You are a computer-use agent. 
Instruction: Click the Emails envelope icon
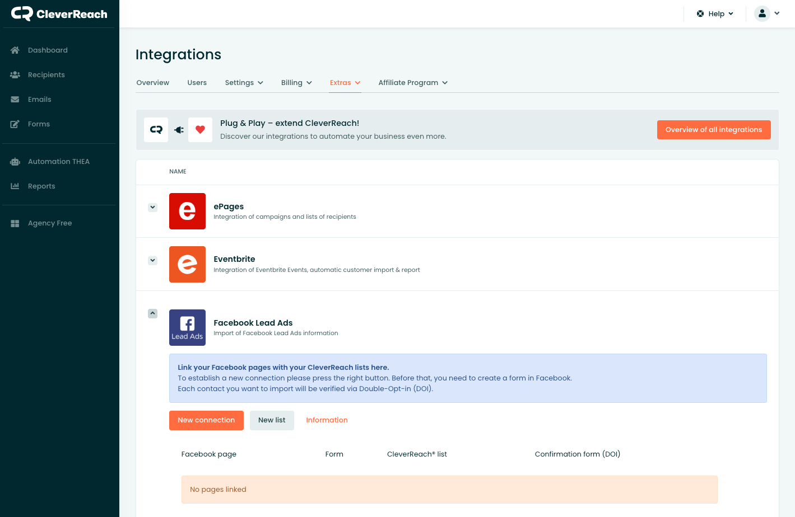coord(15,100)
